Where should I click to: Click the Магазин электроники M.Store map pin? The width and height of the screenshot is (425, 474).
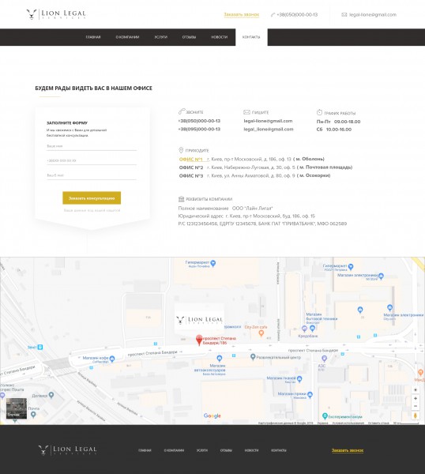tap(382, 276)
